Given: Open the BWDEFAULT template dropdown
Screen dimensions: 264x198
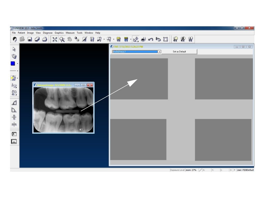Looking at the screenshot, I should (x=160, y=52).
